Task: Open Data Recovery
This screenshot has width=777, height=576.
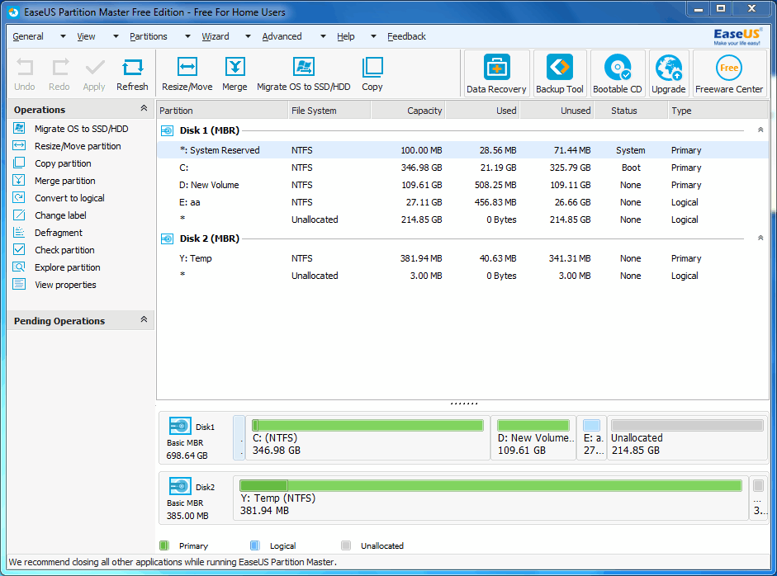Action: tap(496, 73)
